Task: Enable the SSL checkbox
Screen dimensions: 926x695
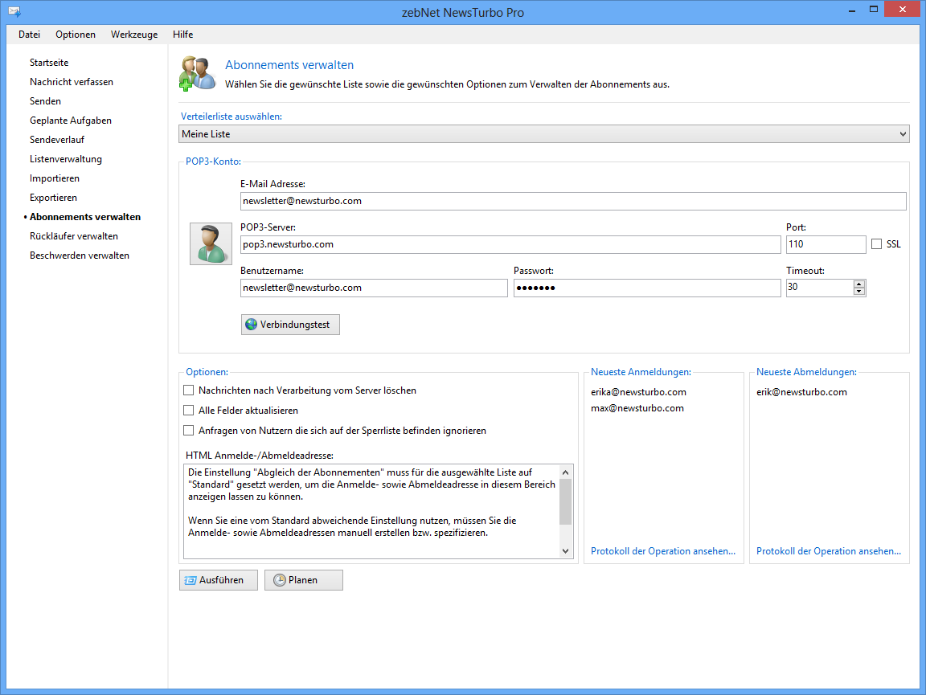Action: [x=876, y=244]
